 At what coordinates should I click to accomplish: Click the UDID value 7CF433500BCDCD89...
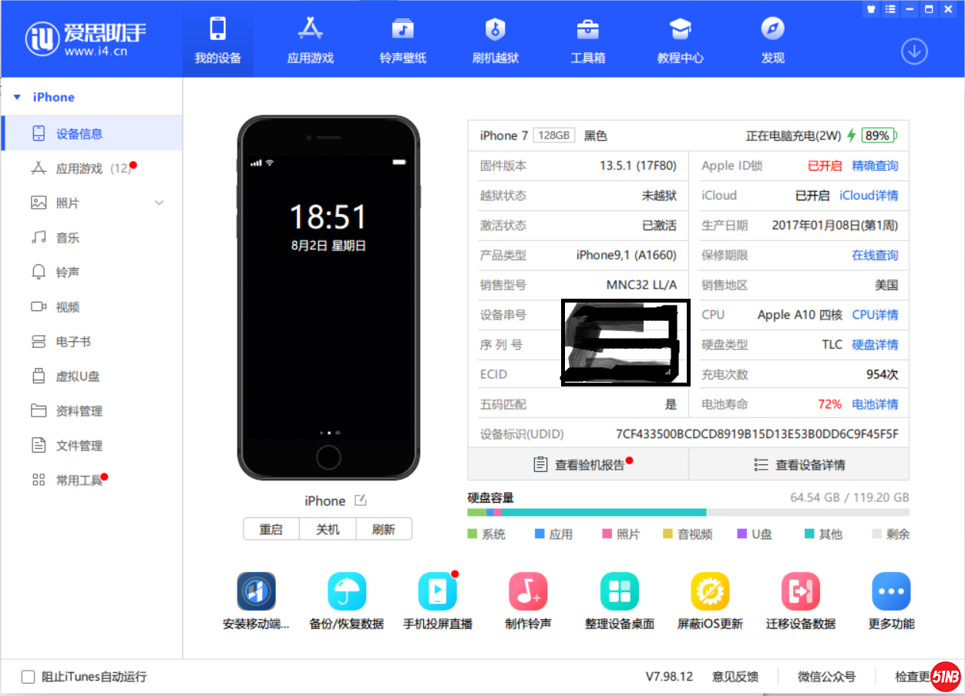(x=757, y=434)
